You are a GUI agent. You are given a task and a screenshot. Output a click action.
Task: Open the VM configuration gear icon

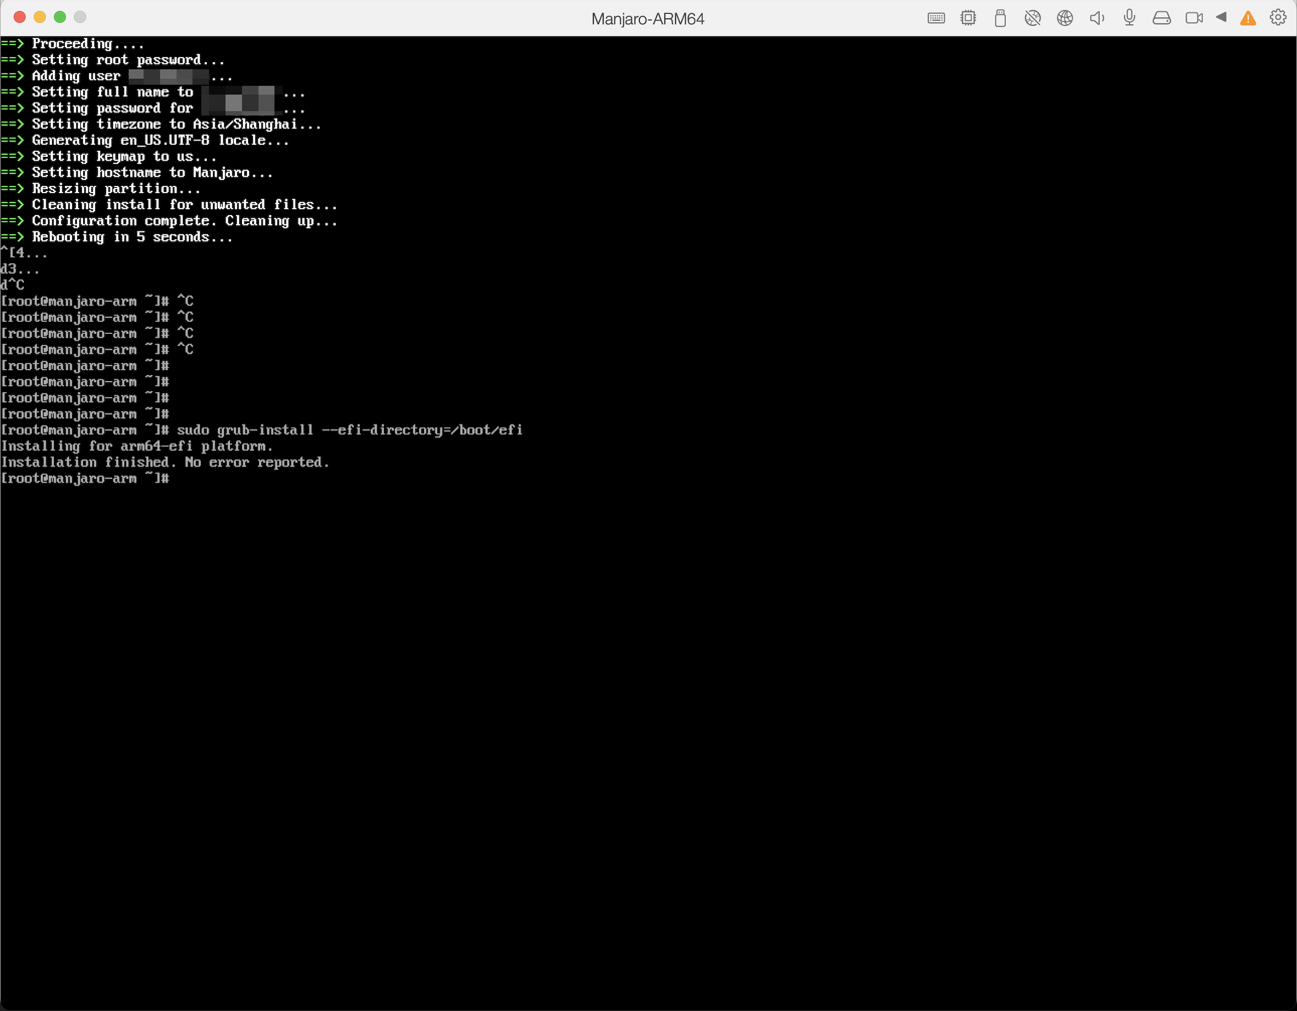tap(1278, 17)
